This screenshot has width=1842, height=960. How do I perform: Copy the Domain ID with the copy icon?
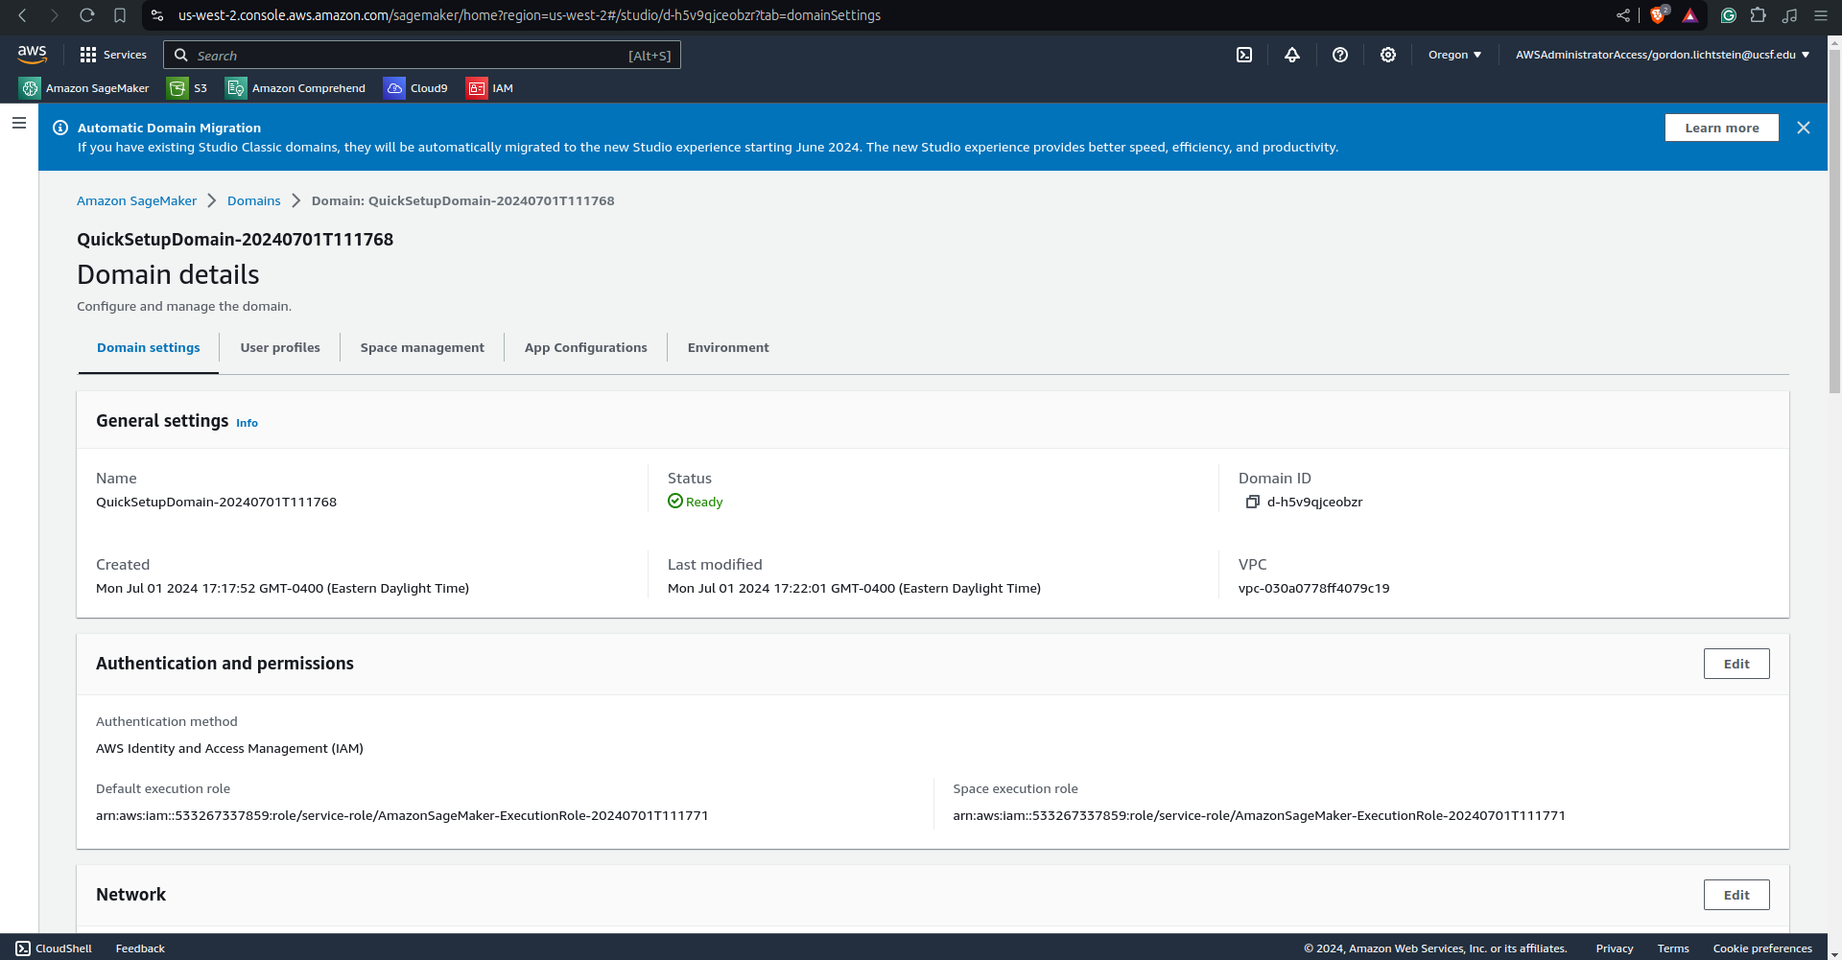(1252, 502)
